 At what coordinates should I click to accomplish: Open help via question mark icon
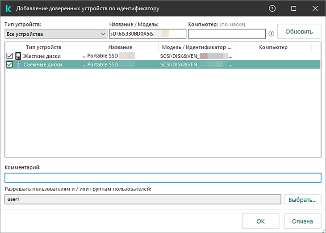pos(272,8)
